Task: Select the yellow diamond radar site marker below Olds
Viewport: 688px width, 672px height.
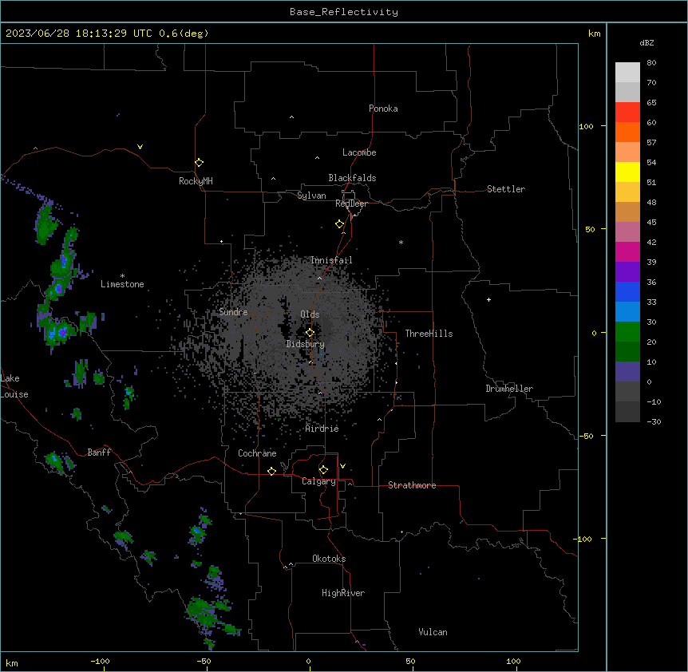Action: [310, 333]
